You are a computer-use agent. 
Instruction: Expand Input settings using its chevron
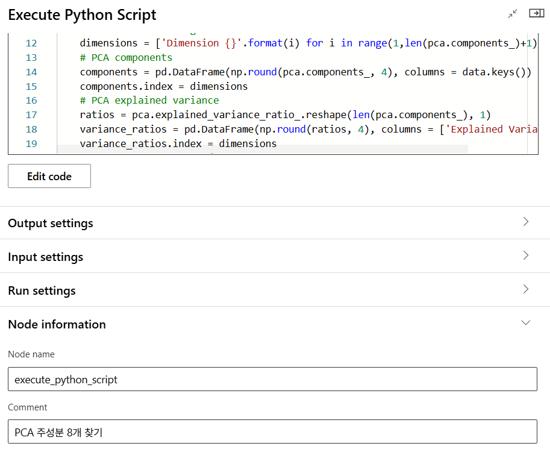click(526, 256)
